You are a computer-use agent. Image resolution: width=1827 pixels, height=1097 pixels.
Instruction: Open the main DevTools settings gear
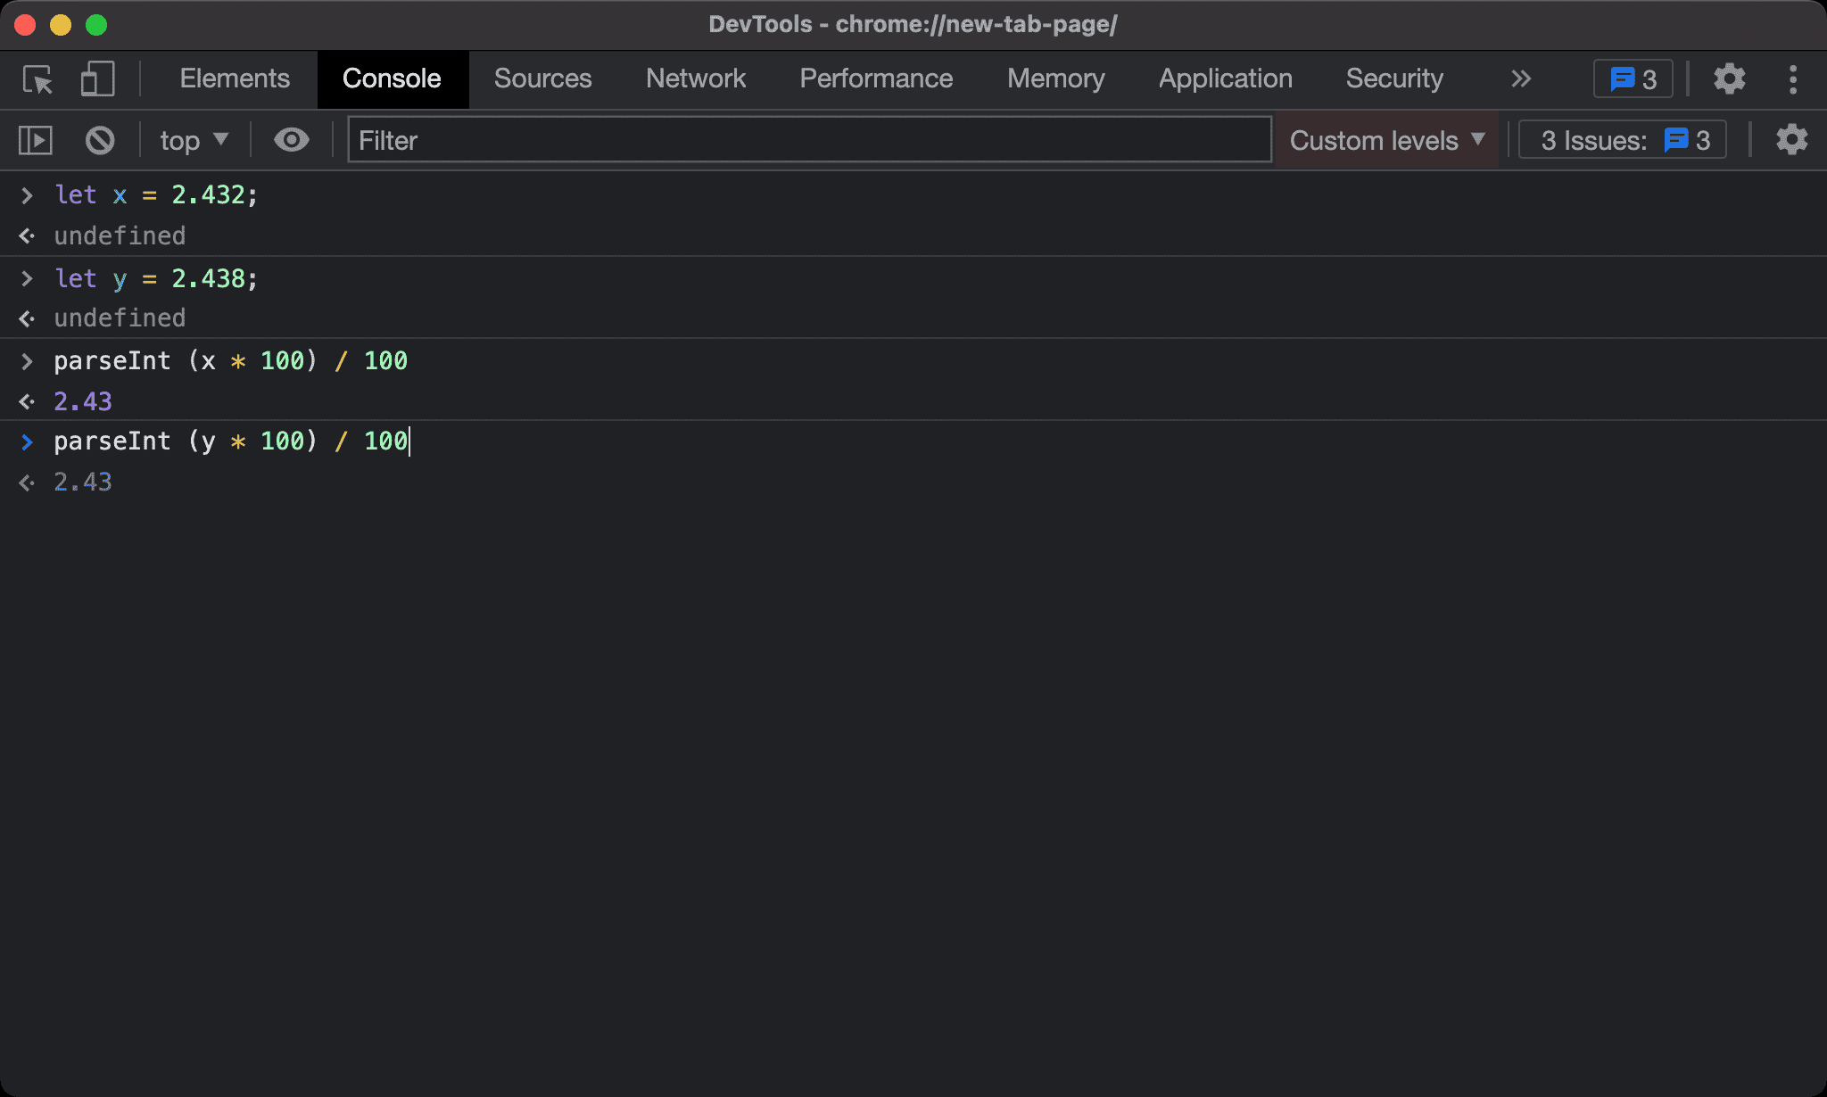click(x=1729, y=79)
